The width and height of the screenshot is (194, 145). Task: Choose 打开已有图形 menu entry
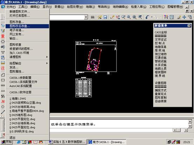pyautogui.click(x=27, y=16)
